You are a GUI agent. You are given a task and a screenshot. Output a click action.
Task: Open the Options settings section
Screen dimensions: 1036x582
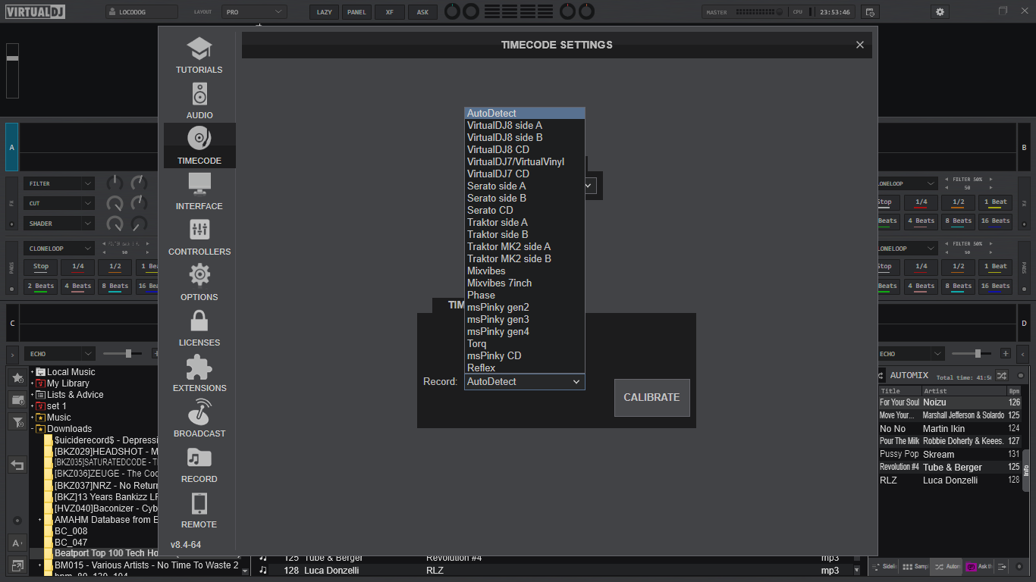click(199, 282)
